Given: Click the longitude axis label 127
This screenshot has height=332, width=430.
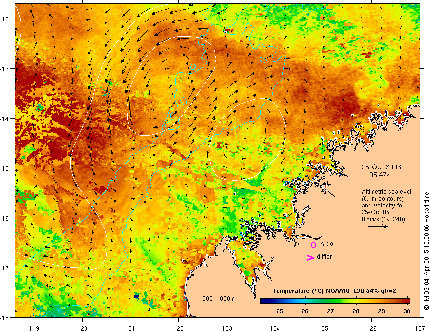Looking at the screenshot, I should 420,328.
